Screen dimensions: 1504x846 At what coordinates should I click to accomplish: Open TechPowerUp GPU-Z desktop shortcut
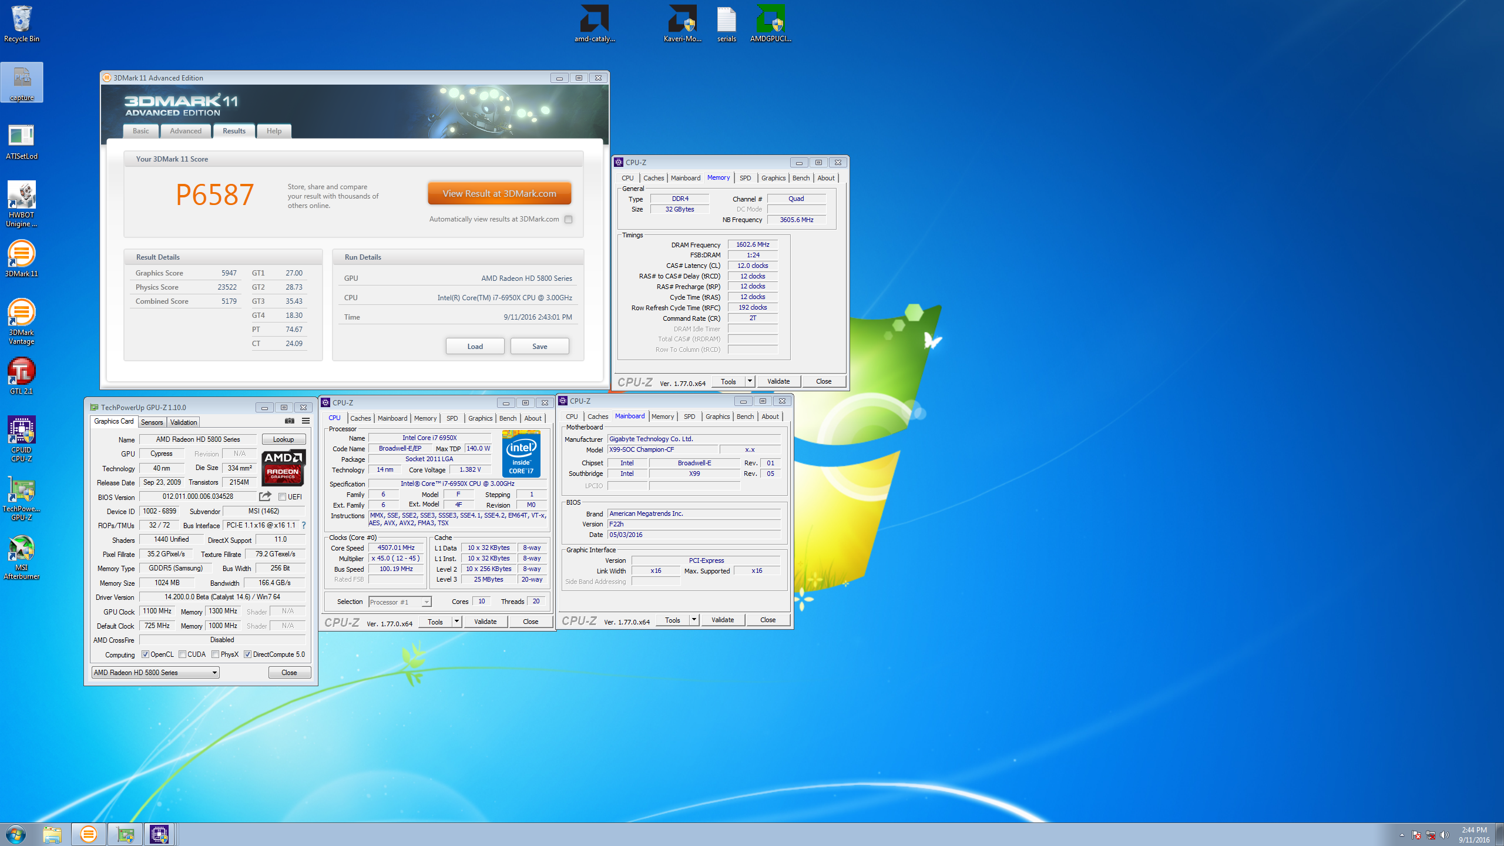(22, 498)
